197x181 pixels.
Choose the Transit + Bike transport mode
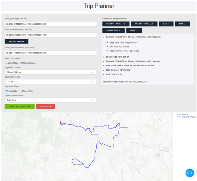click(x=144, y=24)
